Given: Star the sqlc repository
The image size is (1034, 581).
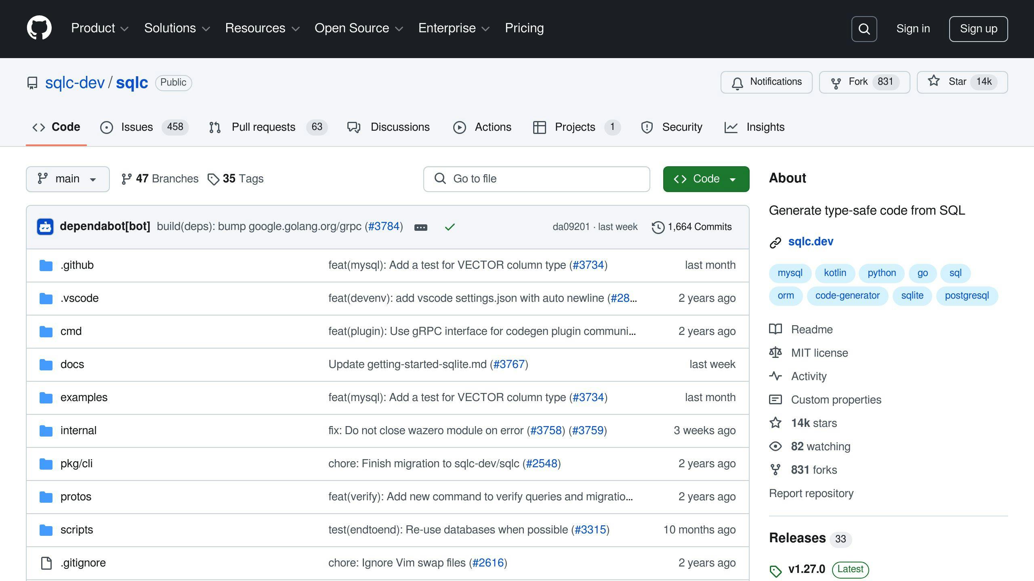Looking at the screenshot, I should pos(962,82).
